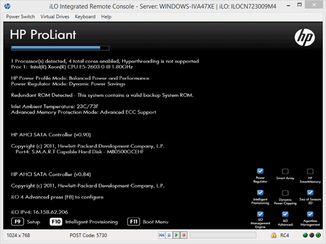Click the round HP logo on POST screen
Viewport: 326px width, 244px height.
tap(305, 37)
